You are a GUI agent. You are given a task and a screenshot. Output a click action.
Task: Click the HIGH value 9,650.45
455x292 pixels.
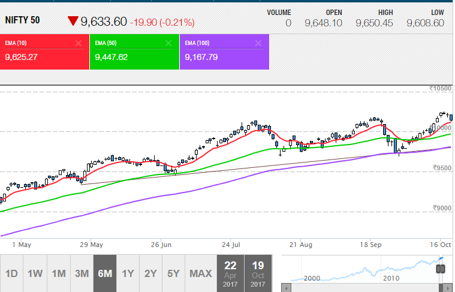pos(374,23)
